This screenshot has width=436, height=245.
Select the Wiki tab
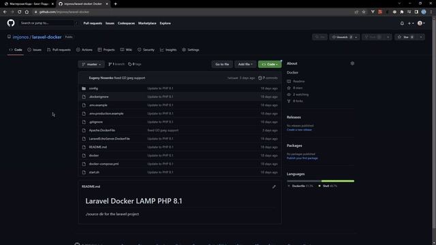pos(126,50)
